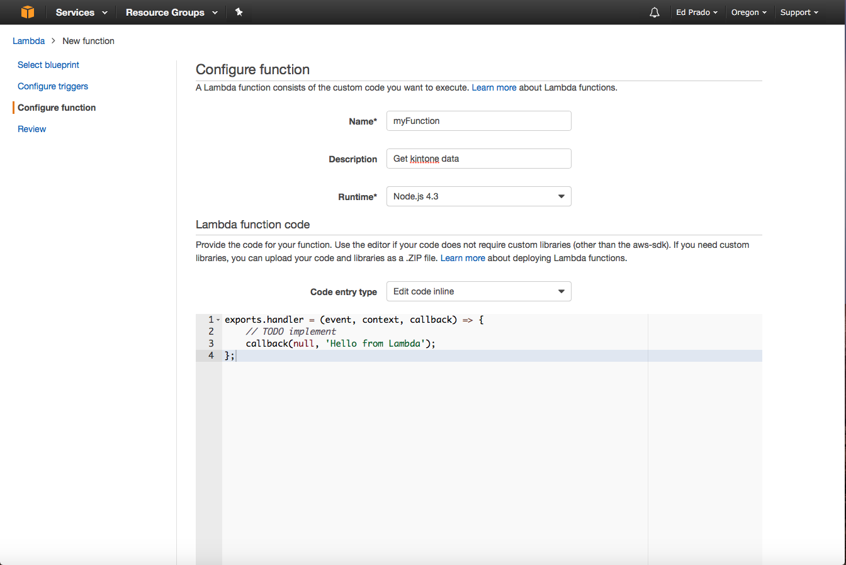Viewport: 846px width, 565px height.
Task: Click Learn more about Lambda functions
Action: point(493,87)
